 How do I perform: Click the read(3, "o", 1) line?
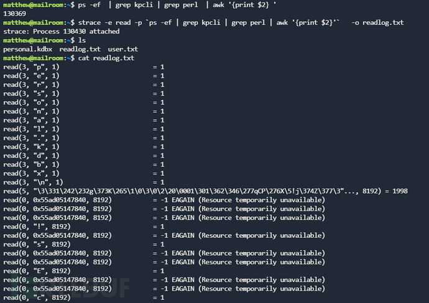pyautogui.click(x=31, y=102)
